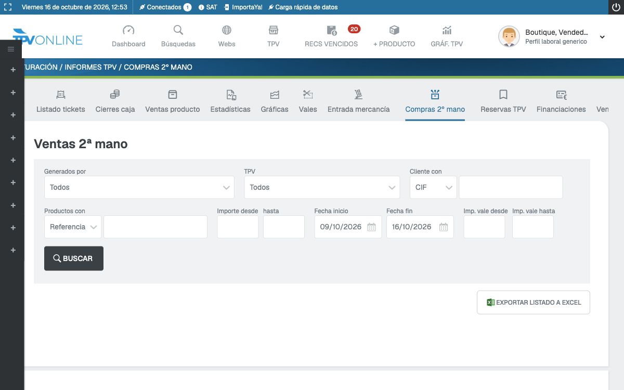Viewport: 624px width, 390px height.
Task: Open Fecha inicio calendar icon
Action: pyautogui.click(x=371, y=227)
